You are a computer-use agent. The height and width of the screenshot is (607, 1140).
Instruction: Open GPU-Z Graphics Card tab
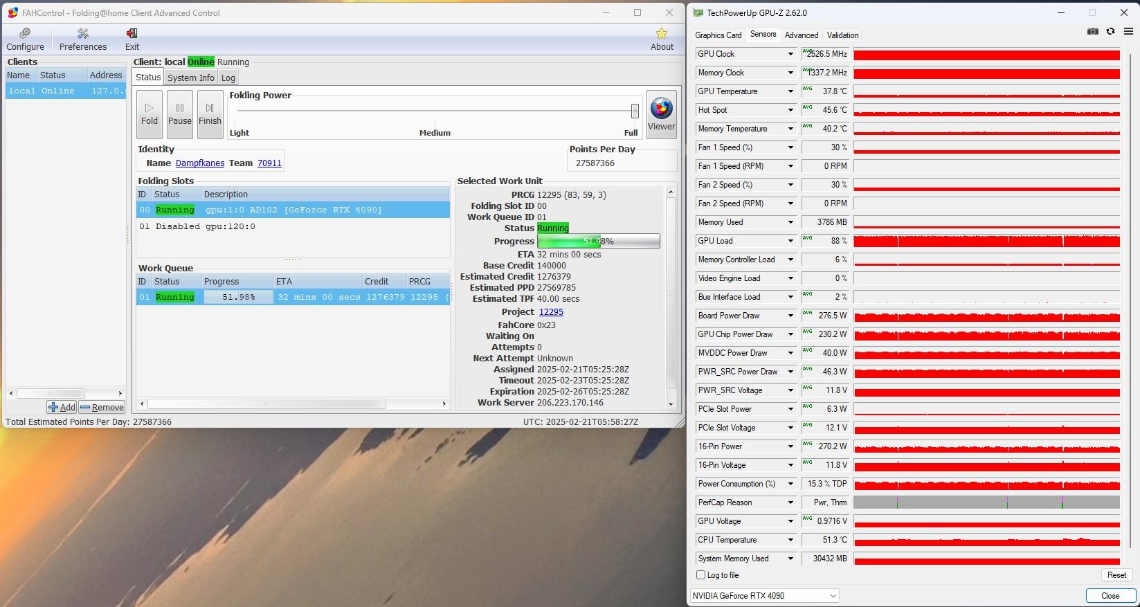click(718, 35)
